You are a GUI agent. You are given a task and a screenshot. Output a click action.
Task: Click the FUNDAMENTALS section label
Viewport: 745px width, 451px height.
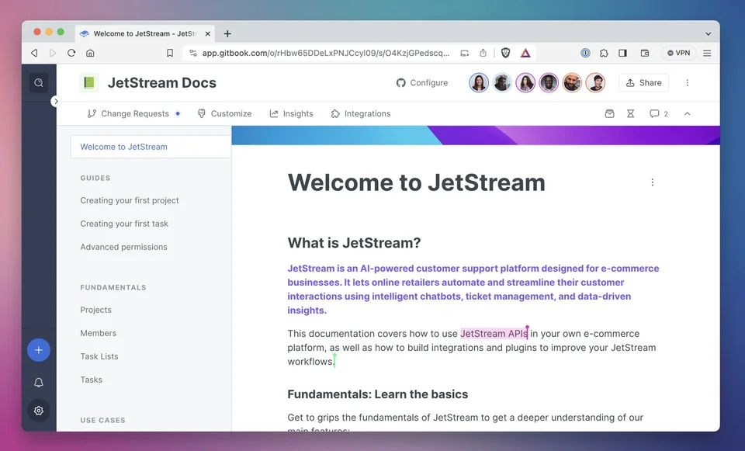coord(113,287)
